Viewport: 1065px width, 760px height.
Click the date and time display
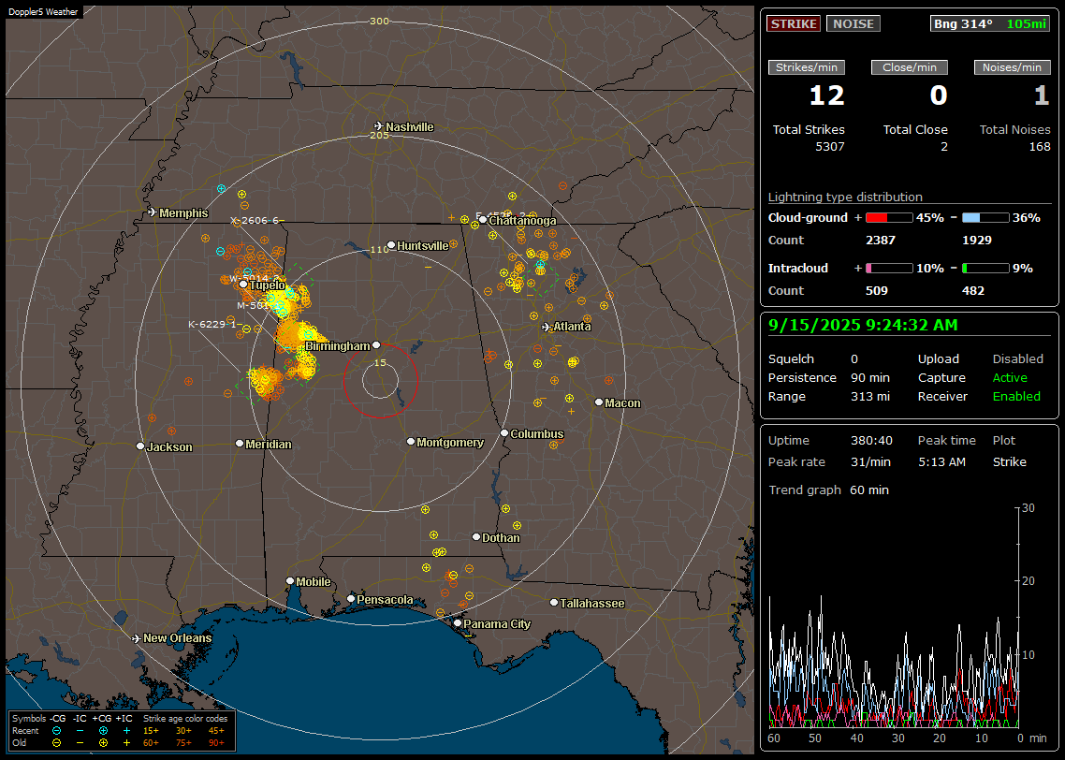[863, 326]
